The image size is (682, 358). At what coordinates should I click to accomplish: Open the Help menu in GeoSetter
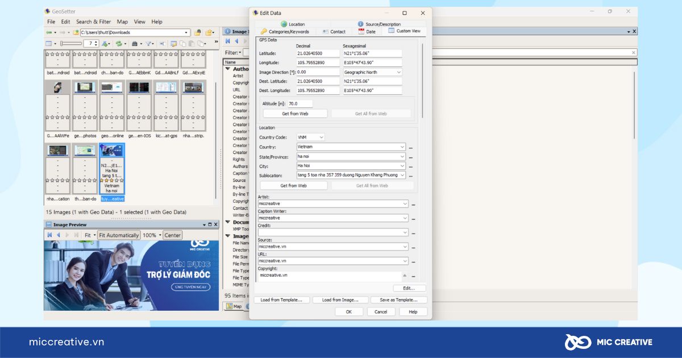(x=157, y=22)
